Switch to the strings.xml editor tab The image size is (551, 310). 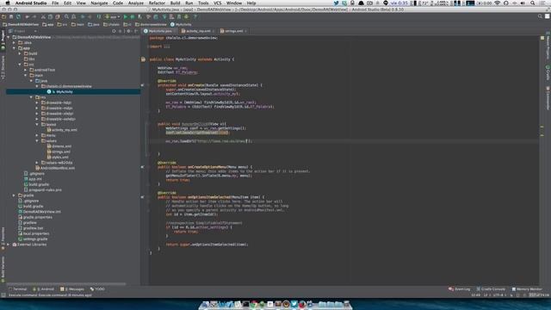[x=233, y=31]
